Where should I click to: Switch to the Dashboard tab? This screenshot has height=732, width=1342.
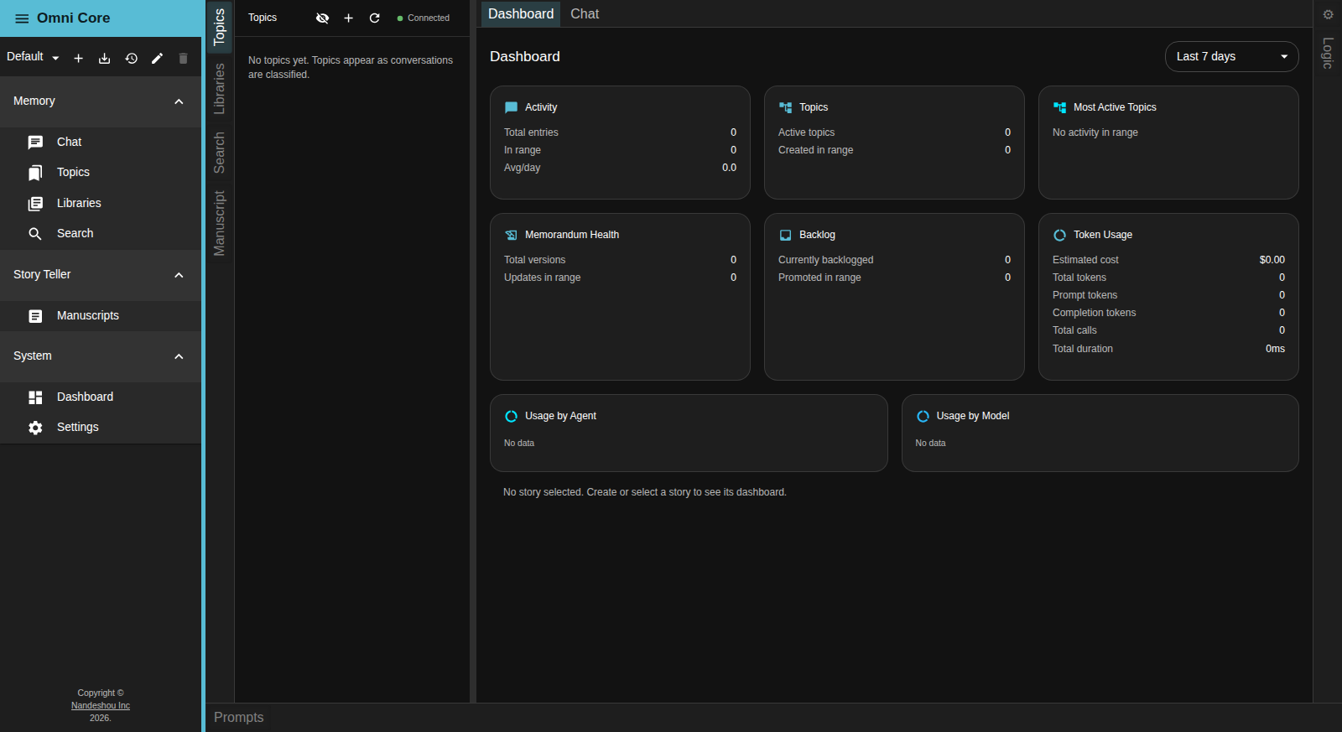(x=521, y=13)
